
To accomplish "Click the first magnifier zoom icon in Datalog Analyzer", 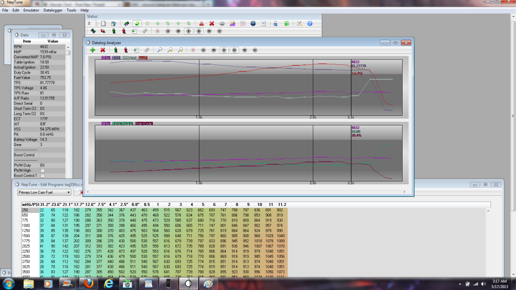I will pos(160,50).
